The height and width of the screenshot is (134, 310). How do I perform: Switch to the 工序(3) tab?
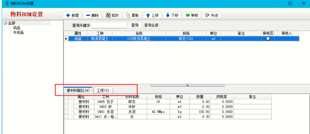point(103,90)
